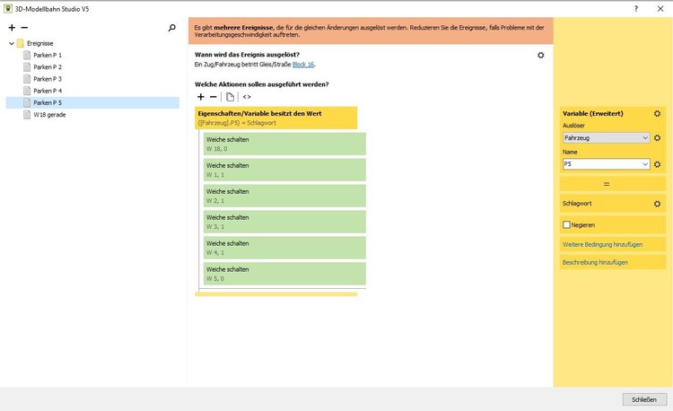Select action Weiche schalten W 2, 1
The width and height of the screenshot is (673, 411).
(x=284, y=196)
